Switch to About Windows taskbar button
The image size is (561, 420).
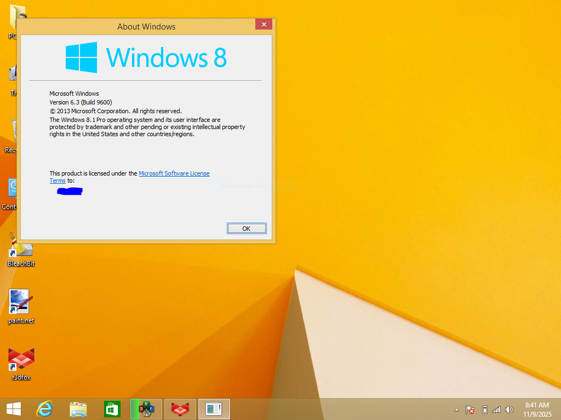(214, 409)
